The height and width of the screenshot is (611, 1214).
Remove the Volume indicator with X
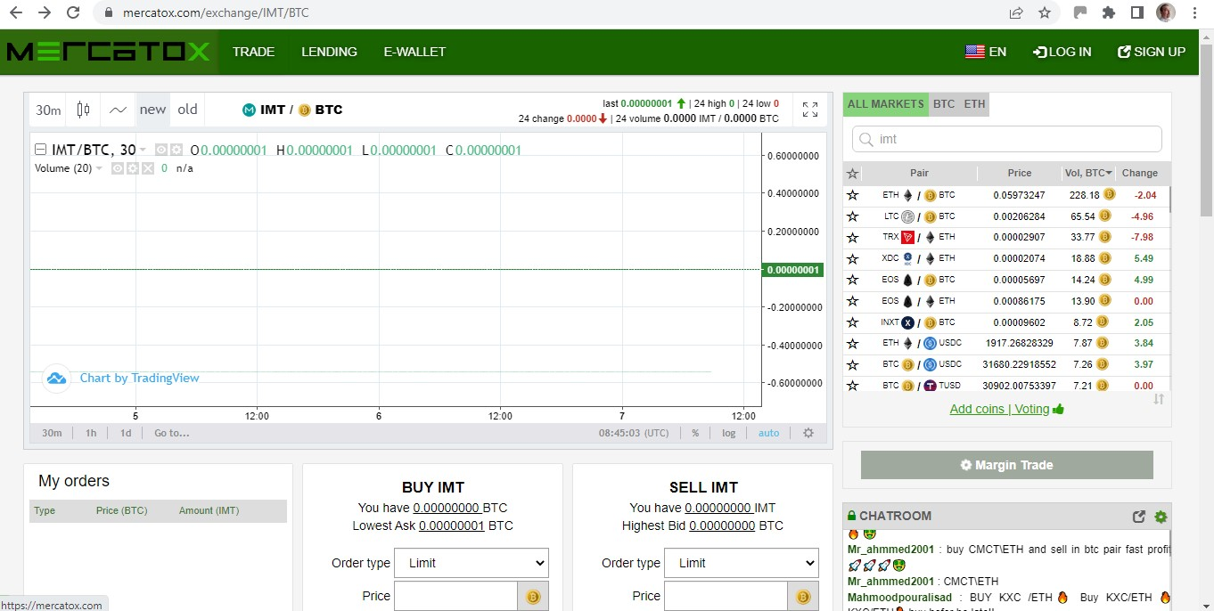(x=147, y=167)
